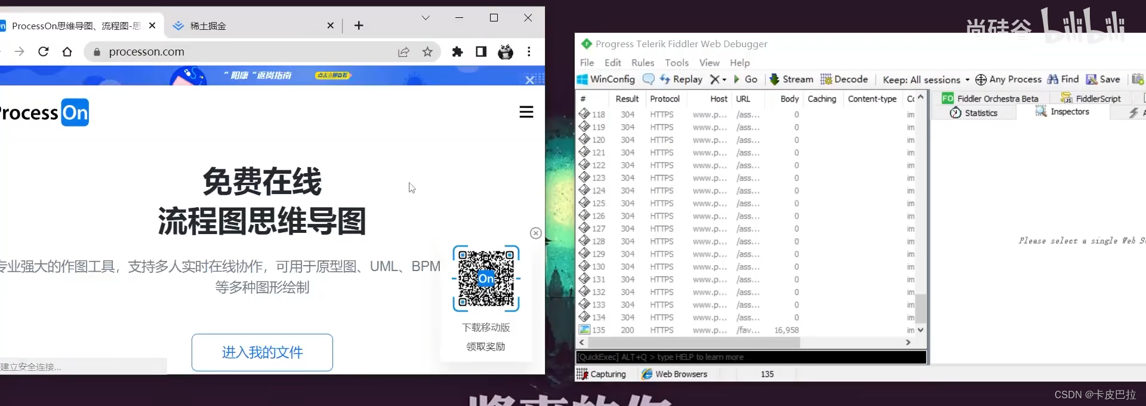Open ProcessOn hamburger menu
Viewport: 1146px width, 406px height.
(x=526, y=112)
